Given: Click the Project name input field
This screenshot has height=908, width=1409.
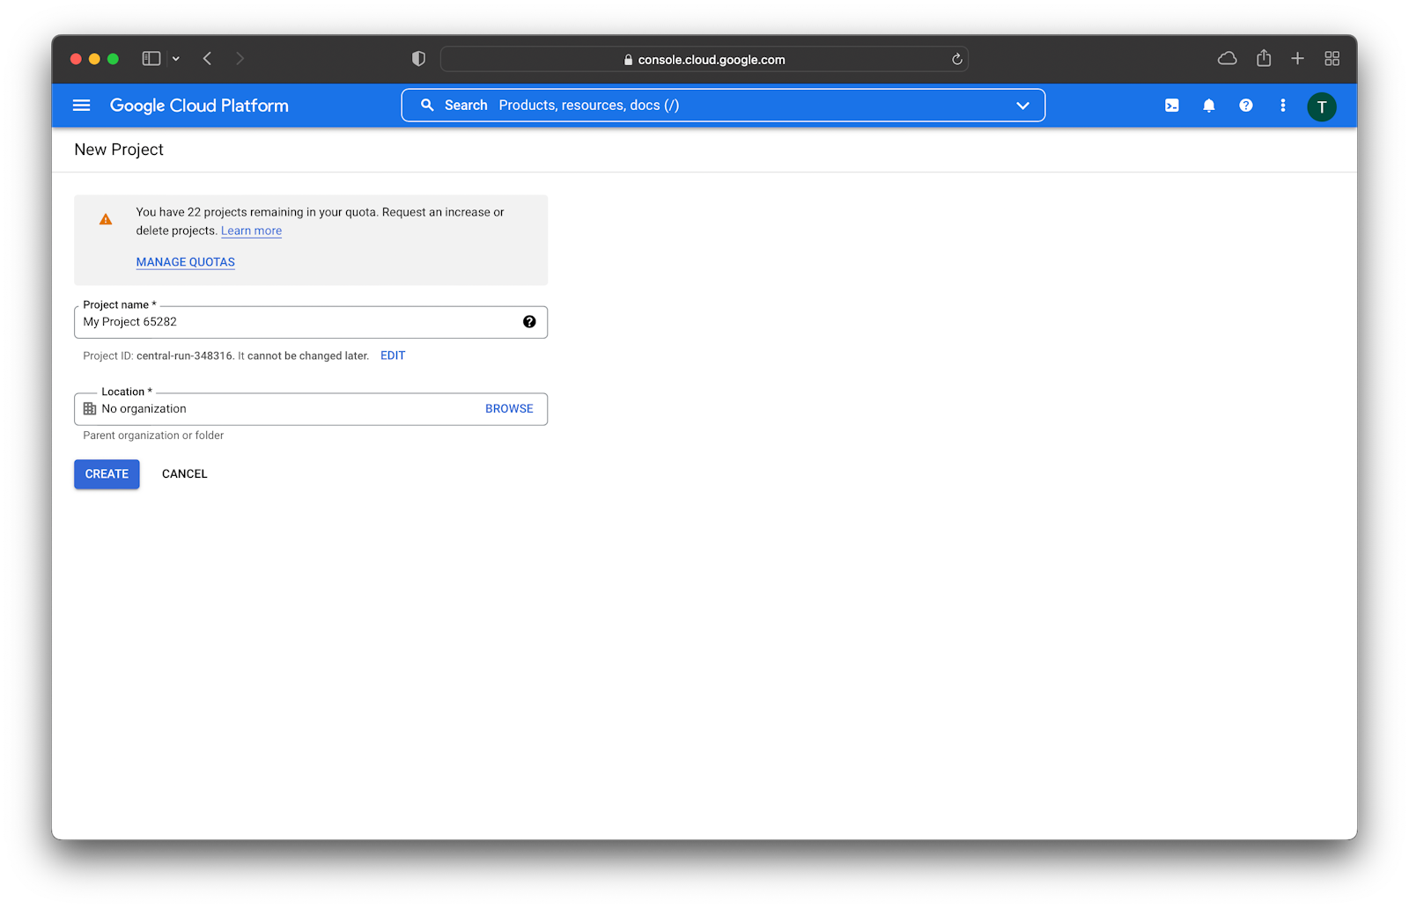Looking at the screenshot, I should click(264, 322).
